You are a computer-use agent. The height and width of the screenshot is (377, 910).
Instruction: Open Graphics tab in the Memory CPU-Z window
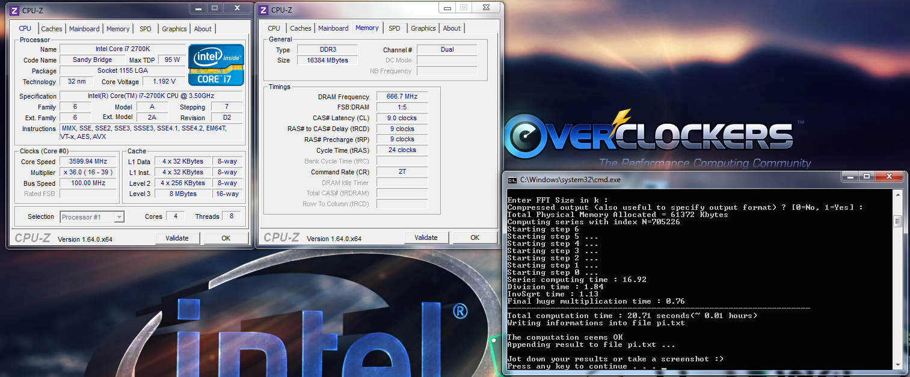[423, 28]
